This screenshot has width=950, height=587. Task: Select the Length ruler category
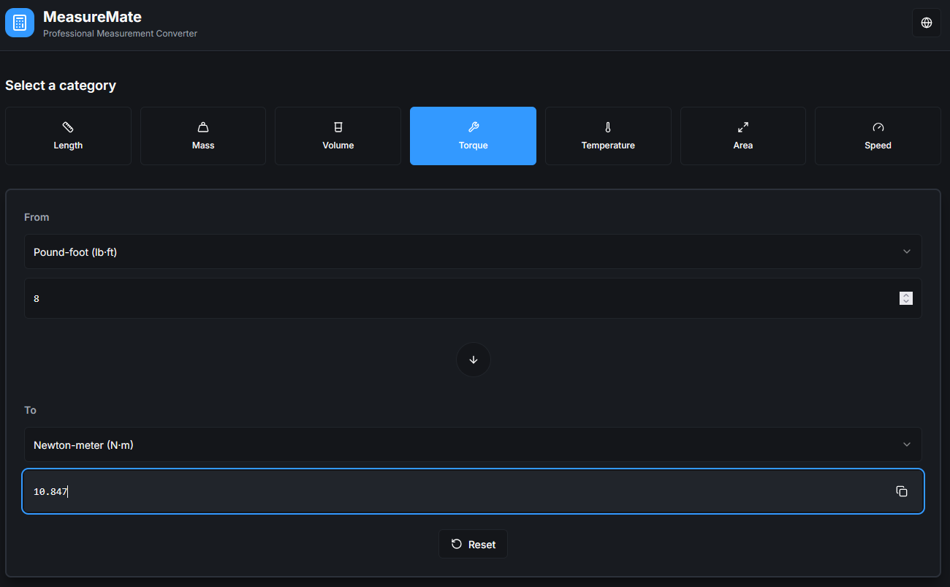click(x=68, y=136)
